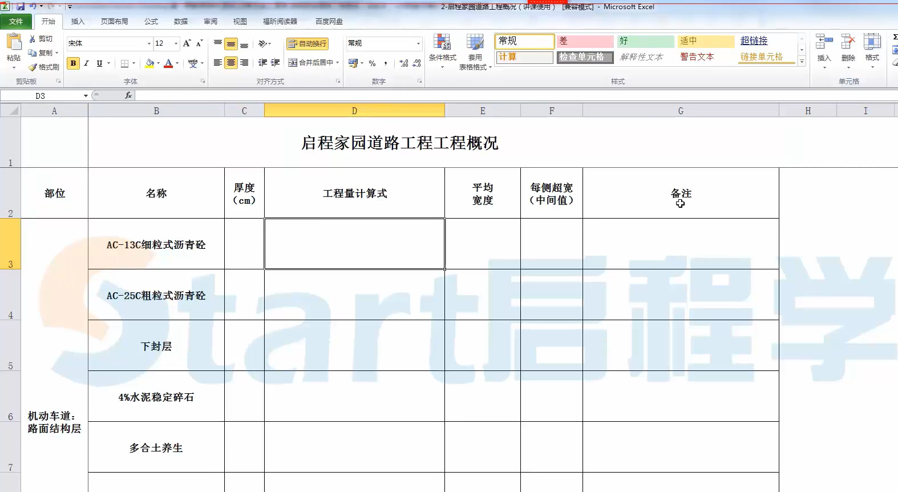Open the Font dialog launcher

[203, 82]
